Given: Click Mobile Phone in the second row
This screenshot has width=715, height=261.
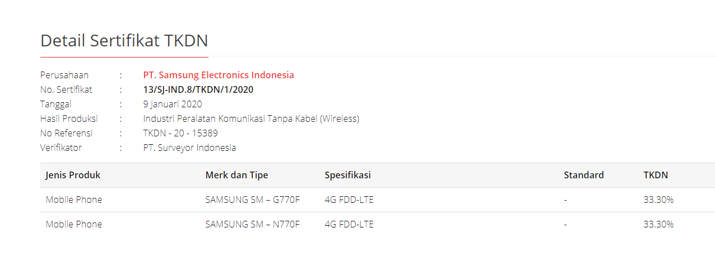Looking at the screenshot, I should (x=74, y=224).
